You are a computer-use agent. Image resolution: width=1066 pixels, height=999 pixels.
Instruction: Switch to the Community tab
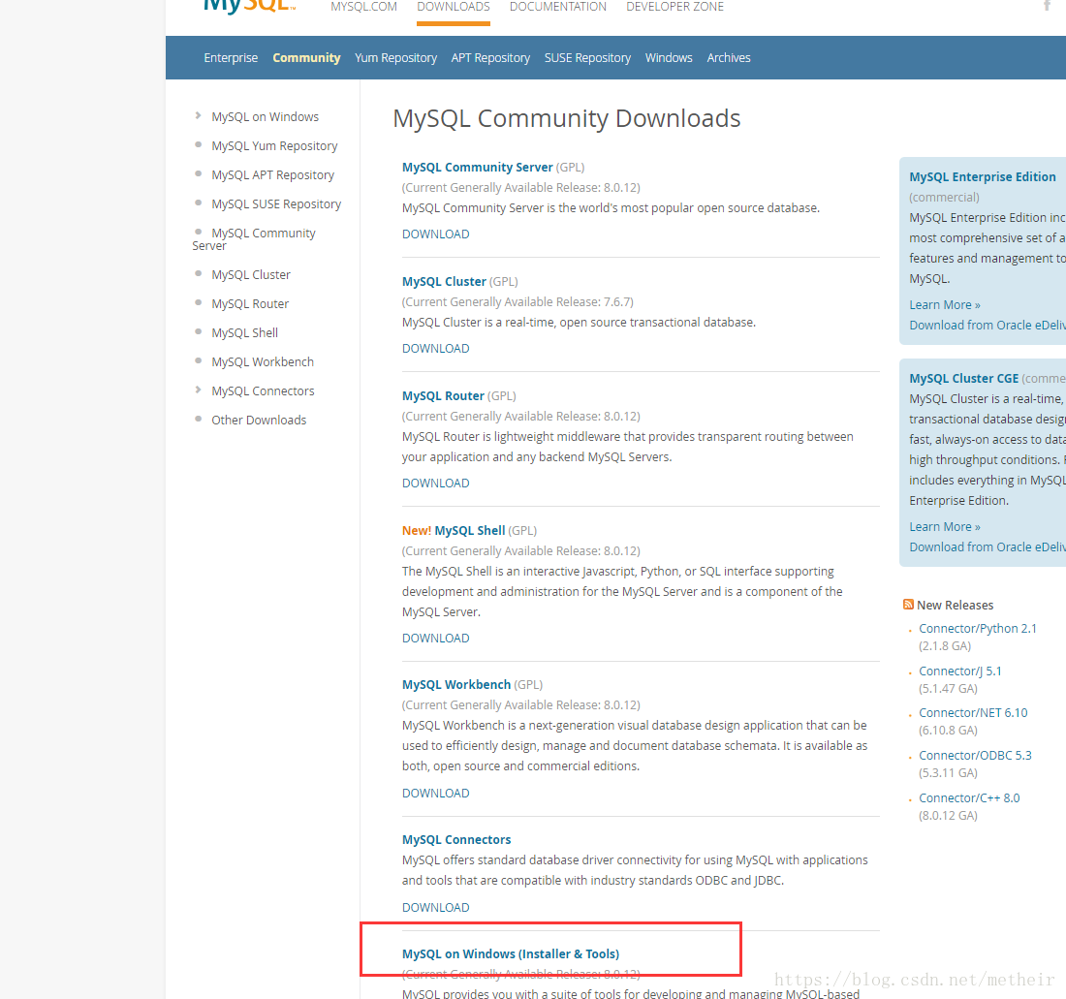[306, 58]
